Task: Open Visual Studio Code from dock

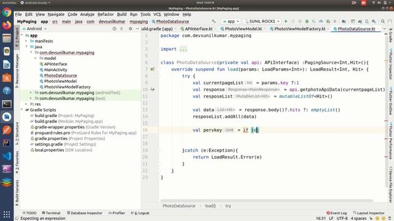Action: [7, 156]
